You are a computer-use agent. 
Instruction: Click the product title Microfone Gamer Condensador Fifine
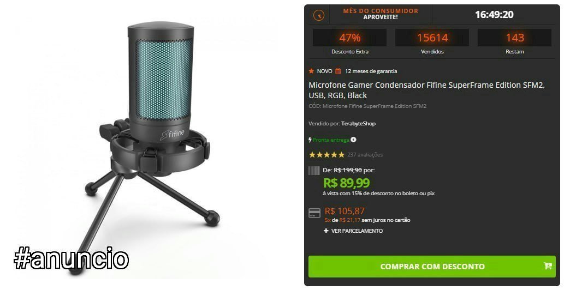[x=426, y=90]
